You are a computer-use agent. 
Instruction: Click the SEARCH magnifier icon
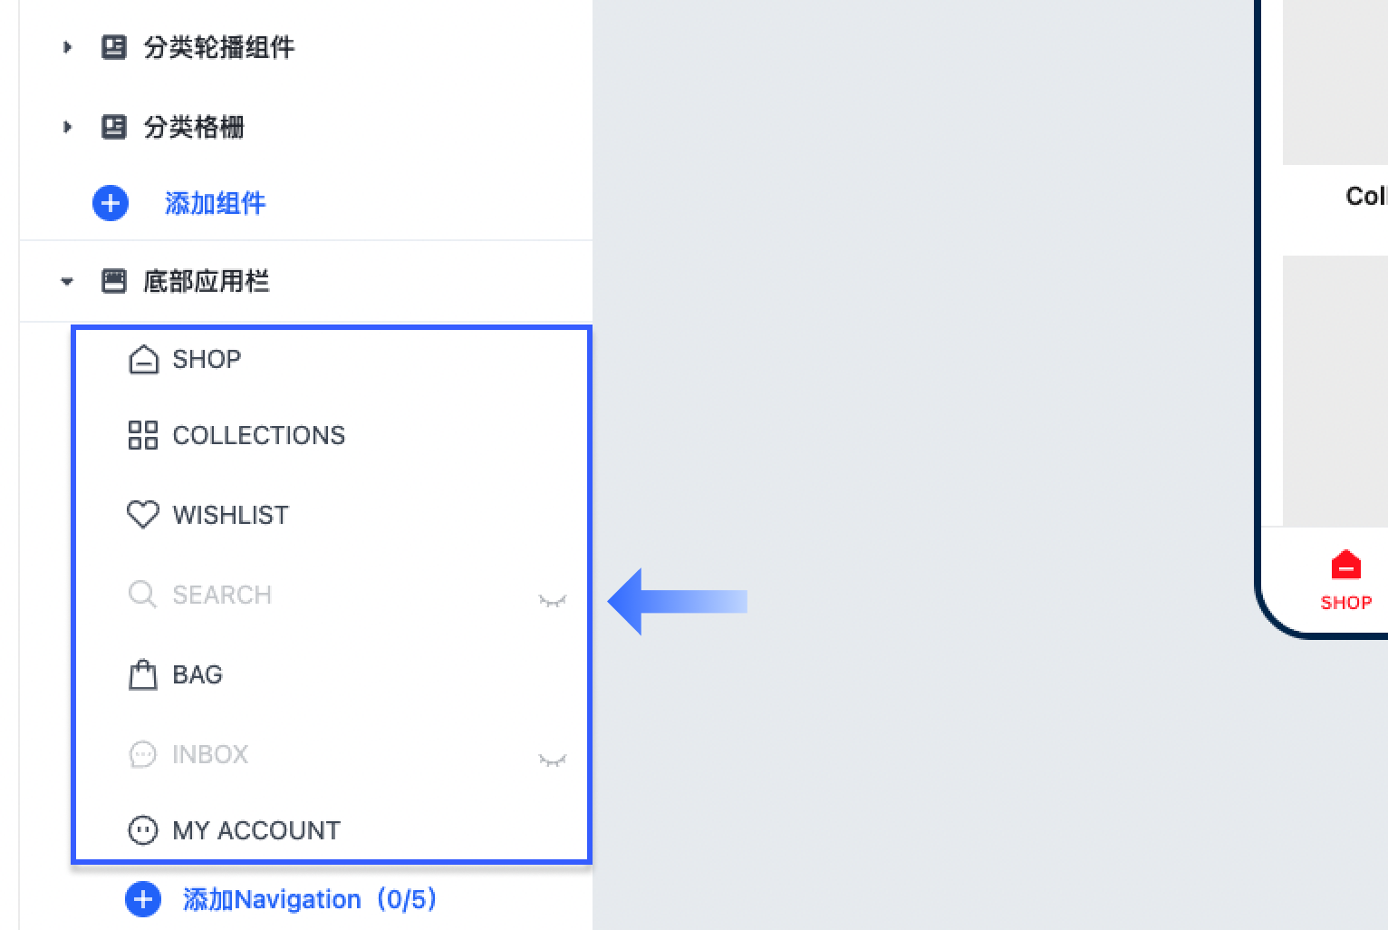143,595
